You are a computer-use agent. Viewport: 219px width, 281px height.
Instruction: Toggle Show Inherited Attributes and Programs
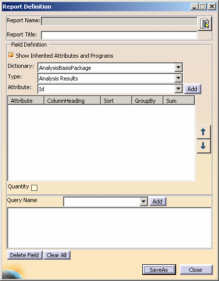click(x=11, y=55)
